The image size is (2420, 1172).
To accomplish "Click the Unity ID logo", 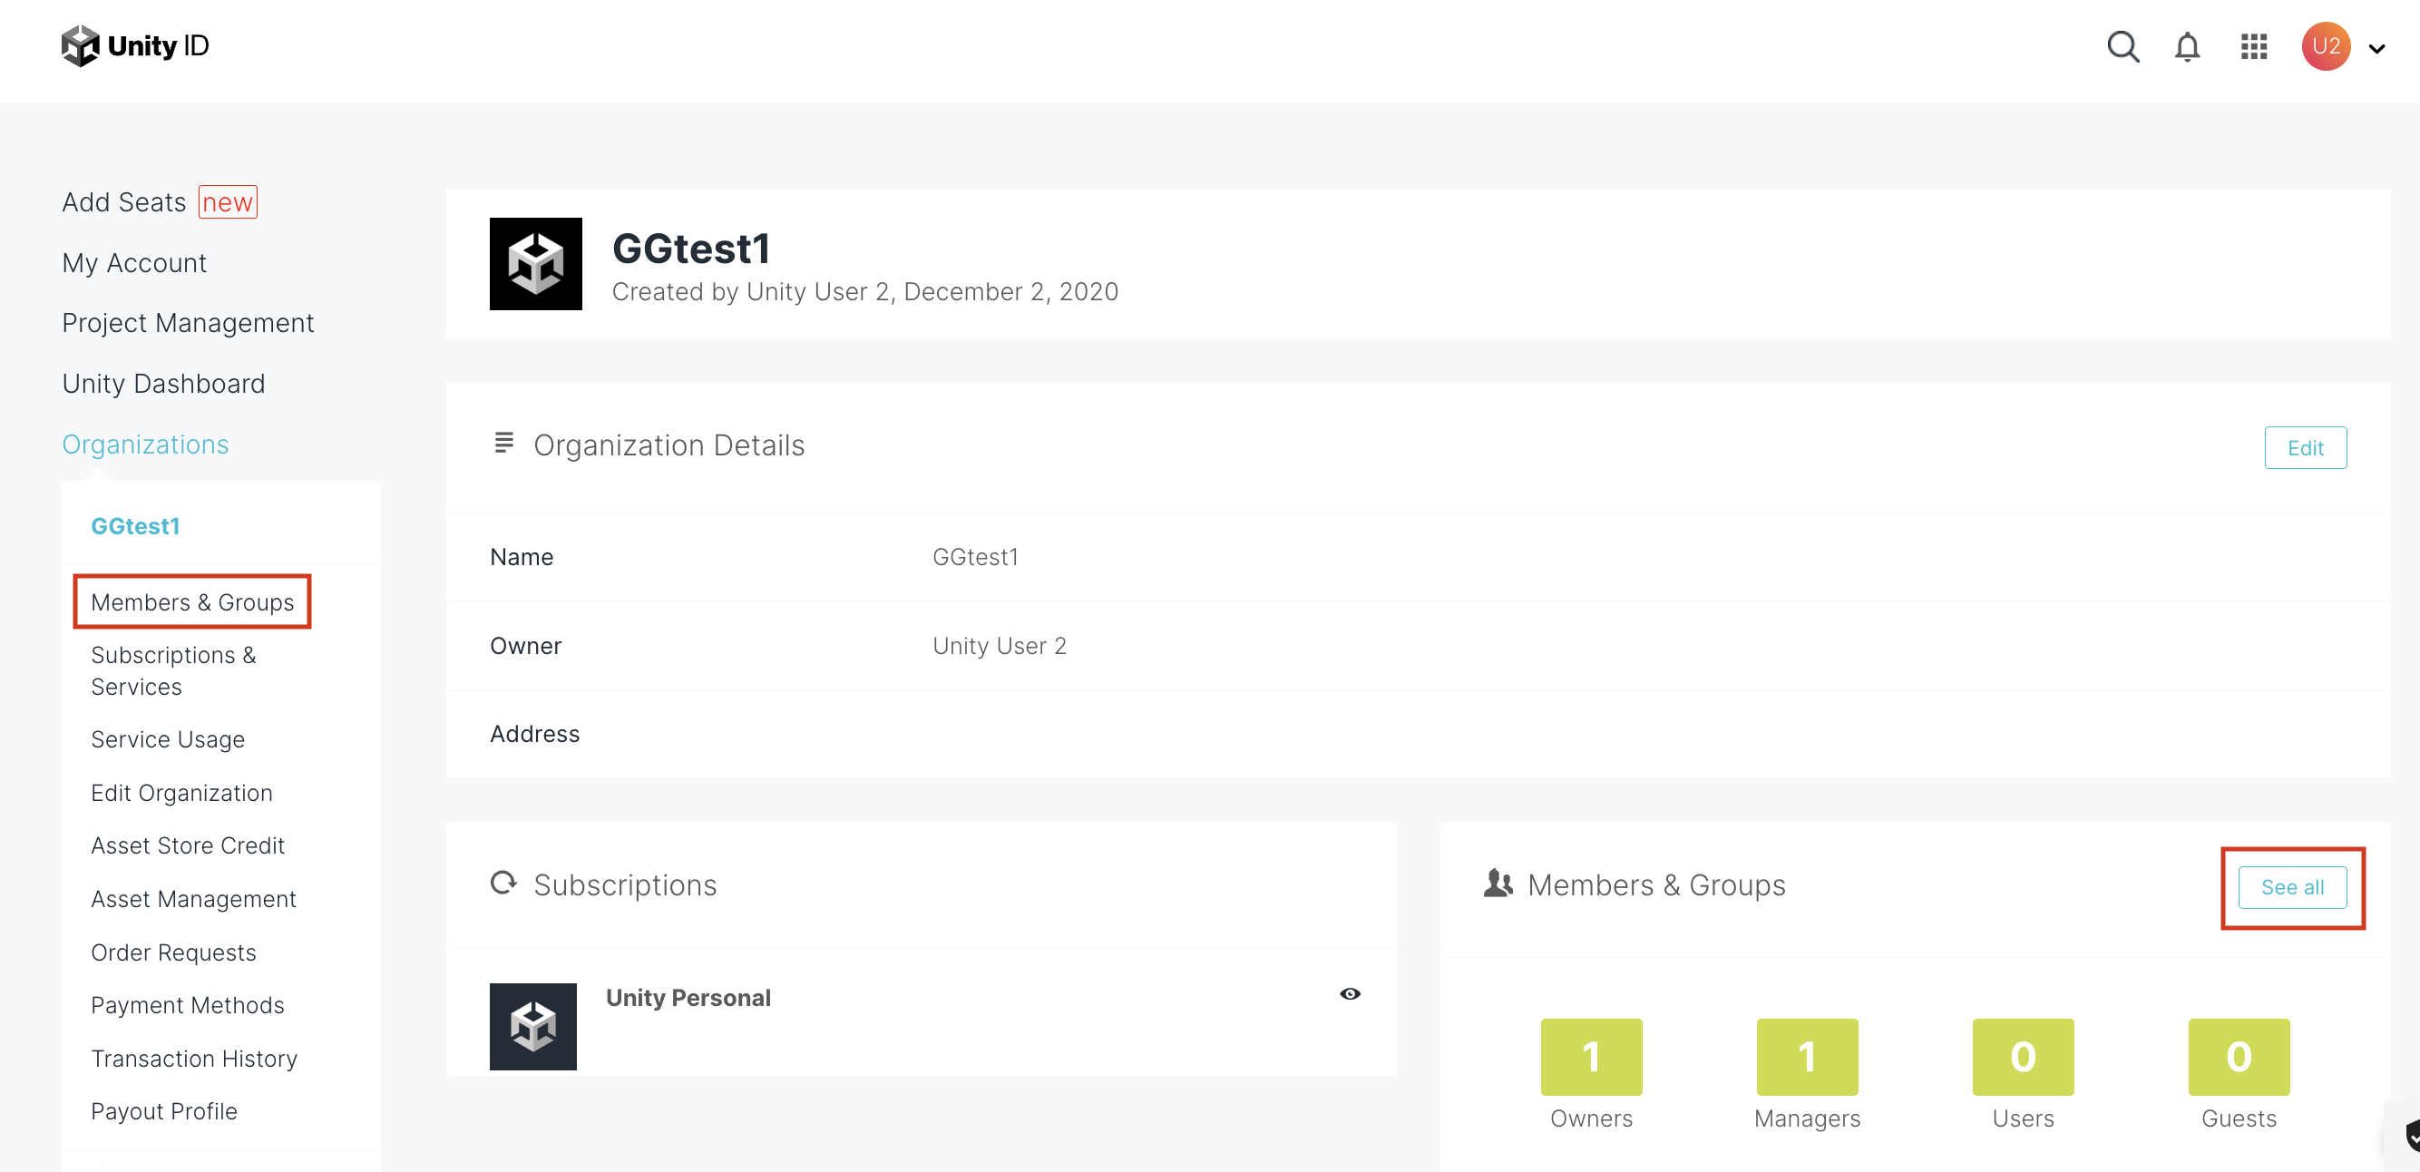I will [134, 45].
